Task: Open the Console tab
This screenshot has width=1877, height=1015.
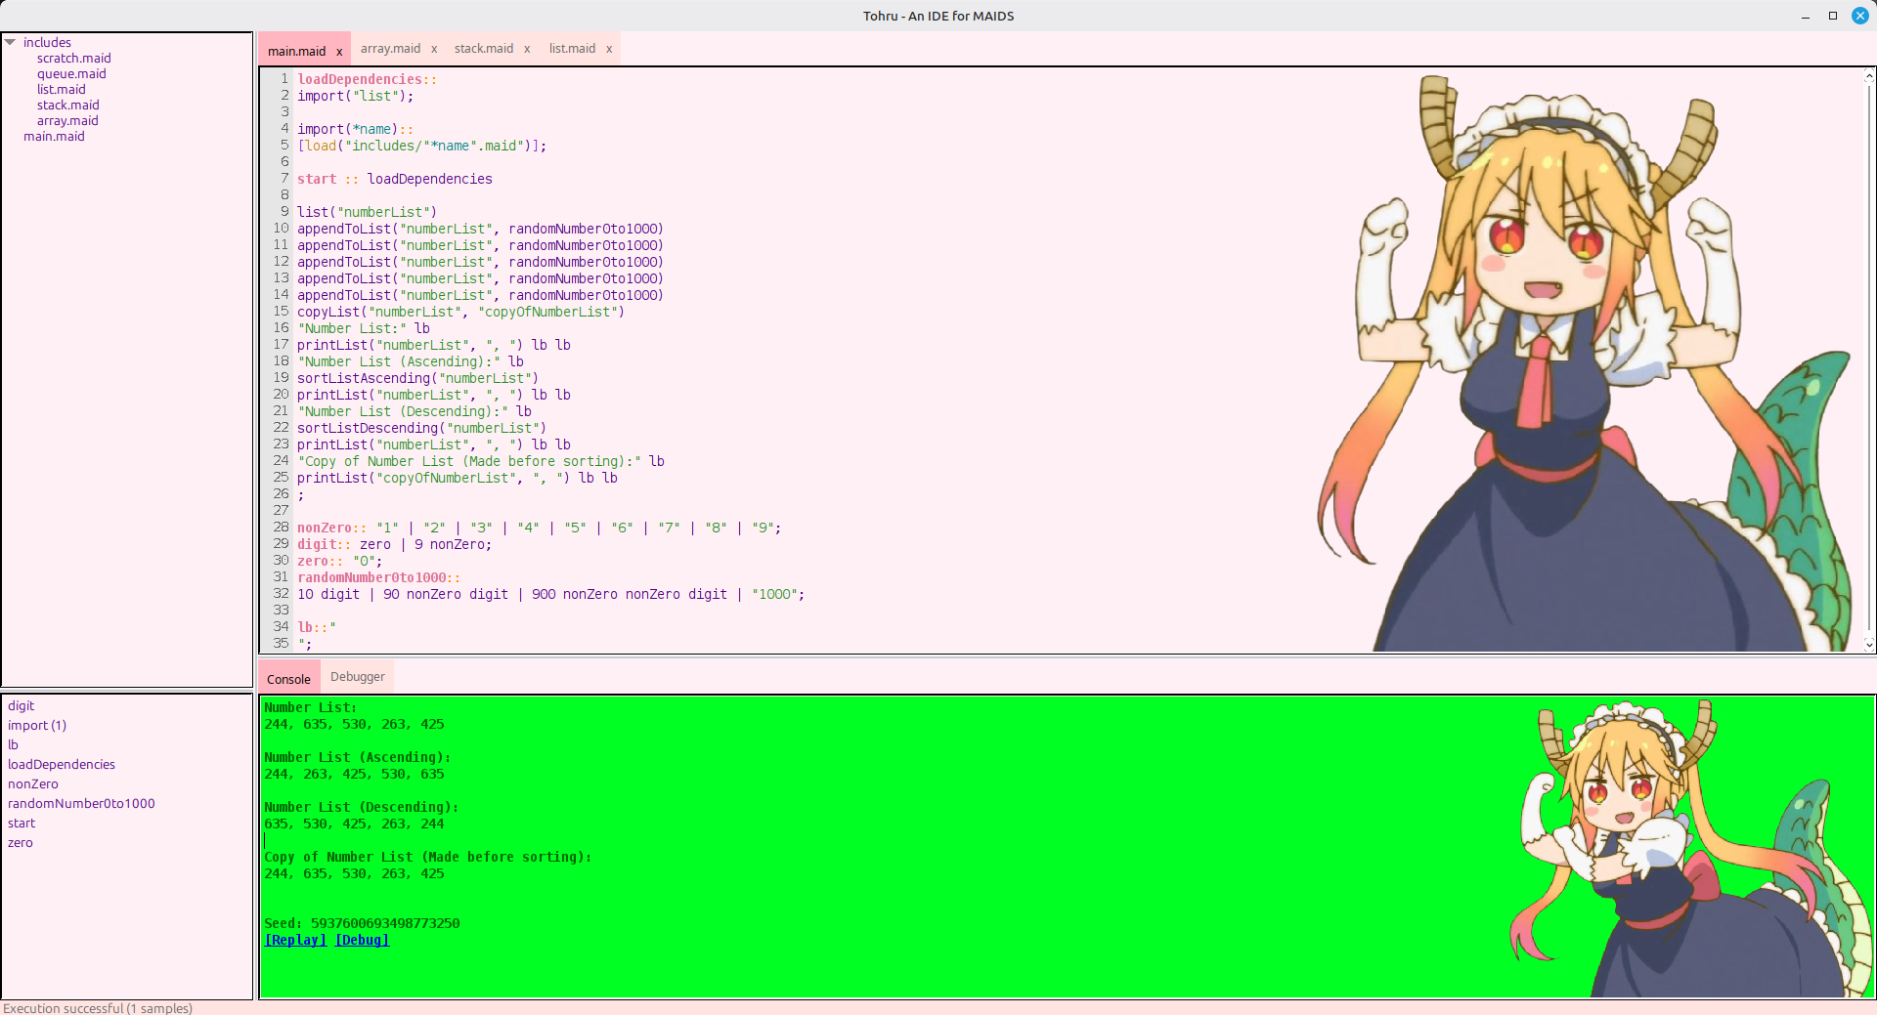Action: [x=288, y=679]
